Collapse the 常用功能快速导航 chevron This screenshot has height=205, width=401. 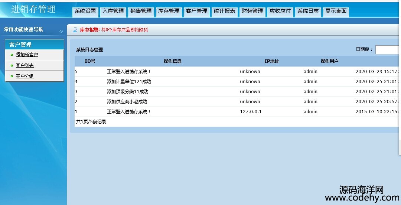pyautogui.click(x=61, y=31)
